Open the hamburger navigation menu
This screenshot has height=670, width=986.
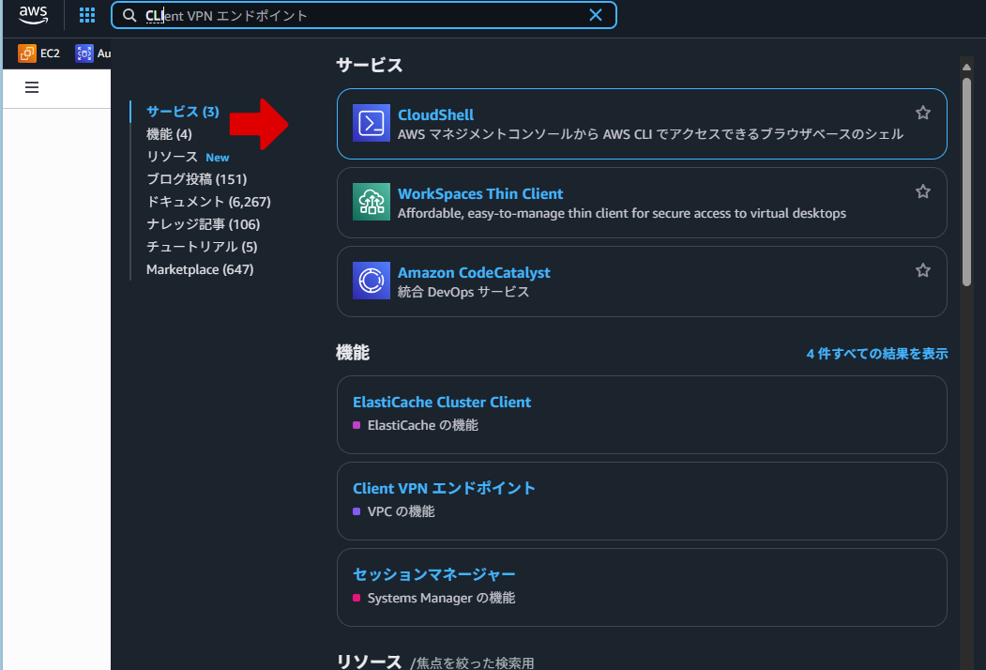coord(32,87)
